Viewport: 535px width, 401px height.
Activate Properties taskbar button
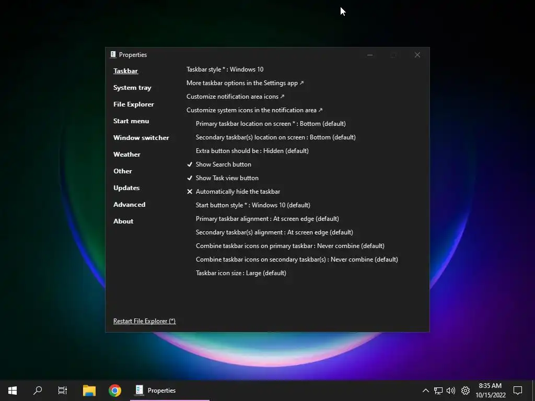pos(170,391)
